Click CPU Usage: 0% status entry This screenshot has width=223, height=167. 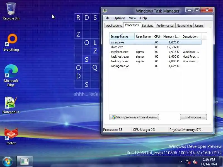144,130
